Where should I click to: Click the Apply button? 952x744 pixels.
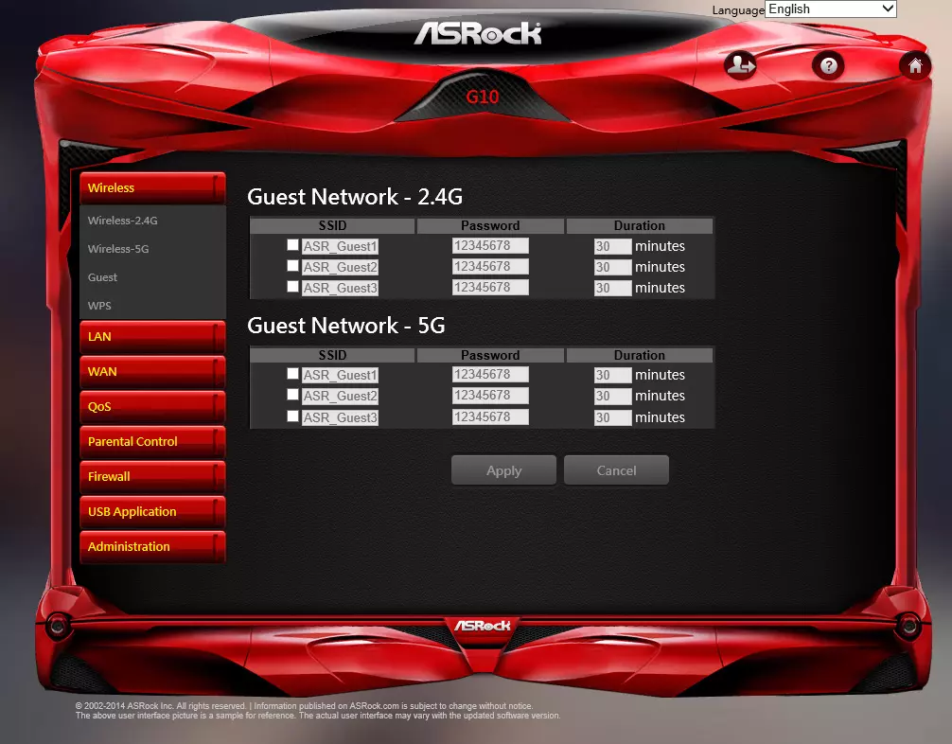click(504, 470)
